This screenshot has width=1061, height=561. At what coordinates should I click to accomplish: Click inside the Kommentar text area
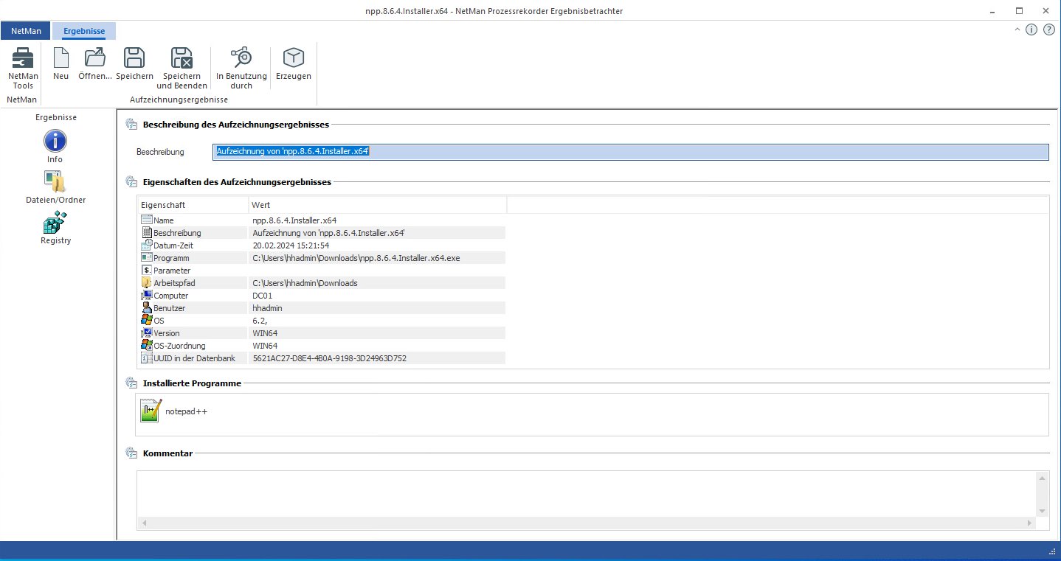click(587, 494)
